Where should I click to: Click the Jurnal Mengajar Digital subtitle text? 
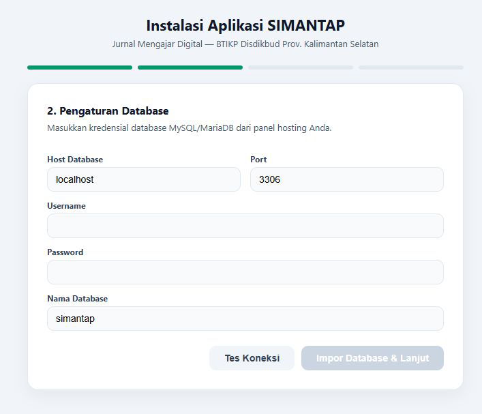[245, 44]
